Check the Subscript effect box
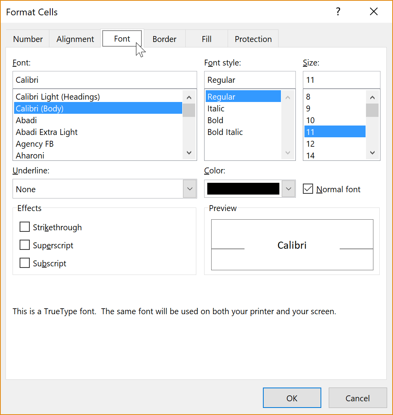This screenshot has height=415, width=393. pyautogui.click(x=25, y=263)
